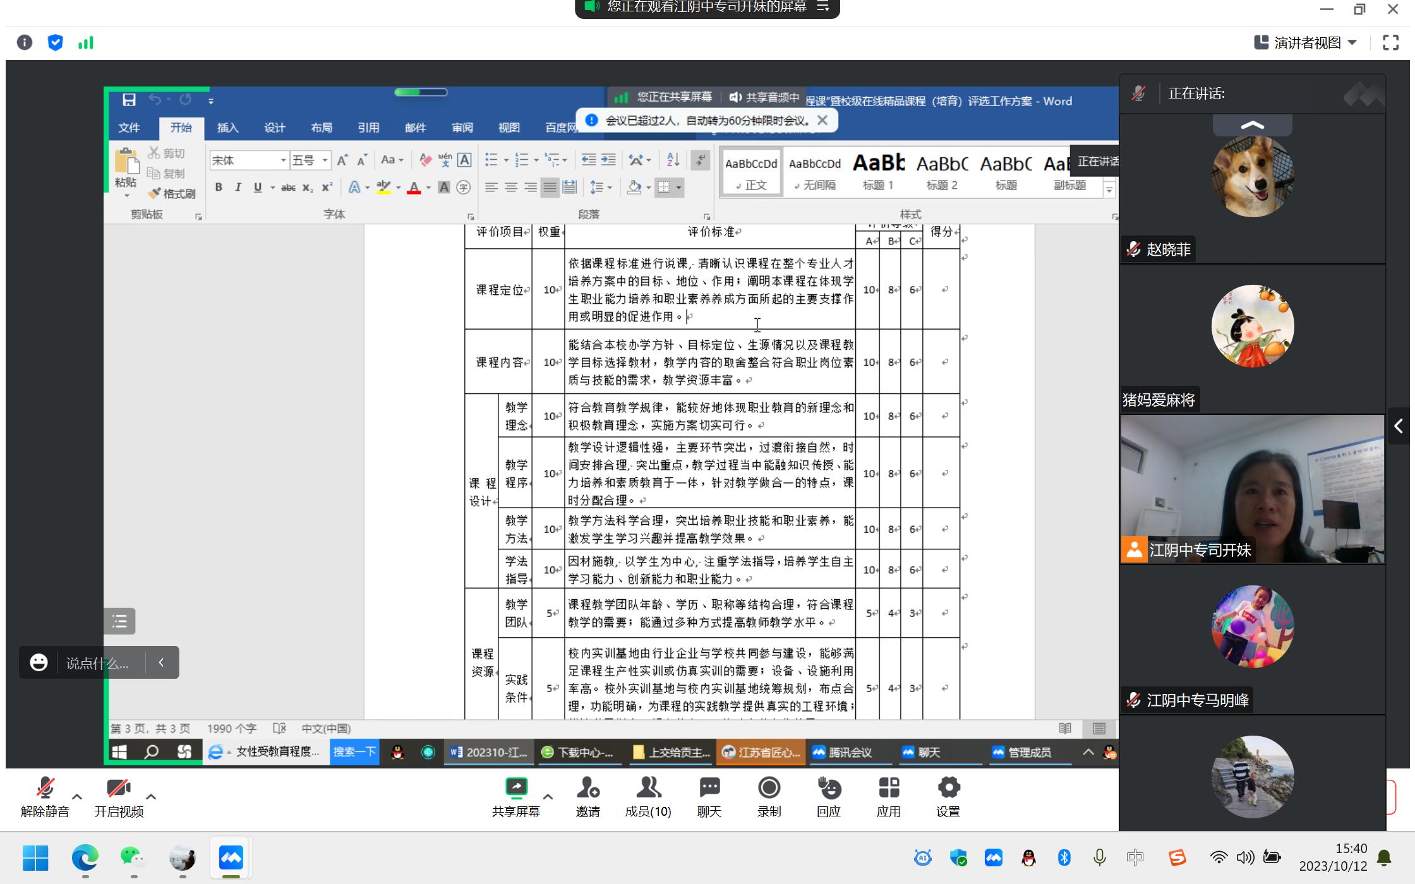Toggle strikethrough in Word ribbon
Screen dimensions: 1415x884
pyautogui.click(x=288, y=187)
